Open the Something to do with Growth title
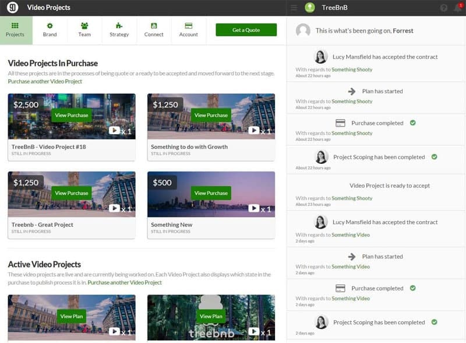Image resolution: width=466 pixels, height=343 pixels. point(189,147)
